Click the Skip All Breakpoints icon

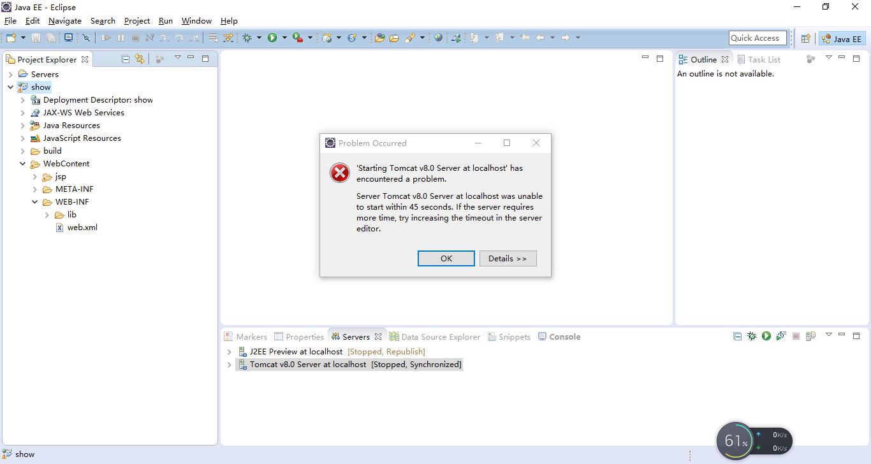point(86,38)
